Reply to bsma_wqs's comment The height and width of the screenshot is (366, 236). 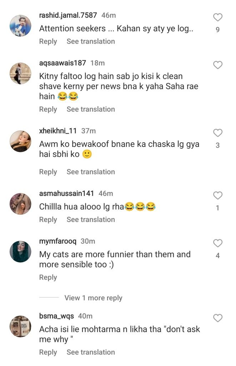tap(48, 352)
